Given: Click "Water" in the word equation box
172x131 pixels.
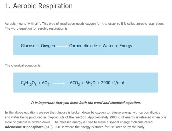Looking at the screenshot, I should pyautogui.click(x=108, y=46).
